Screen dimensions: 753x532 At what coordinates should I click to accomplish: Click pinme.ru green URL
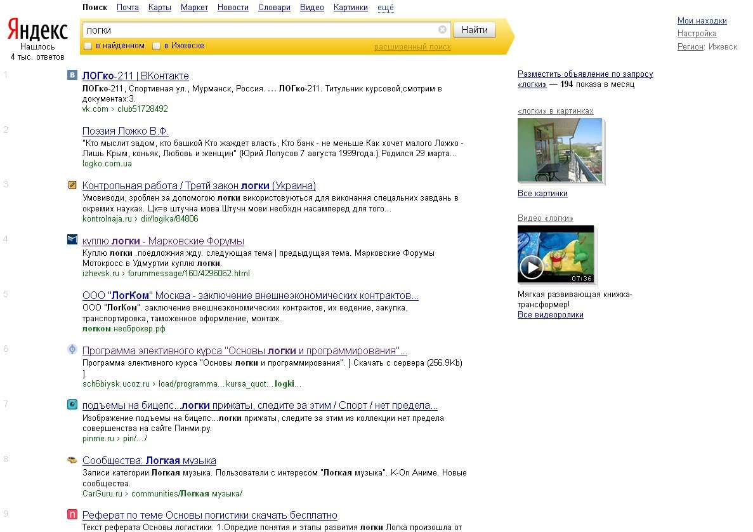point(115,438)
